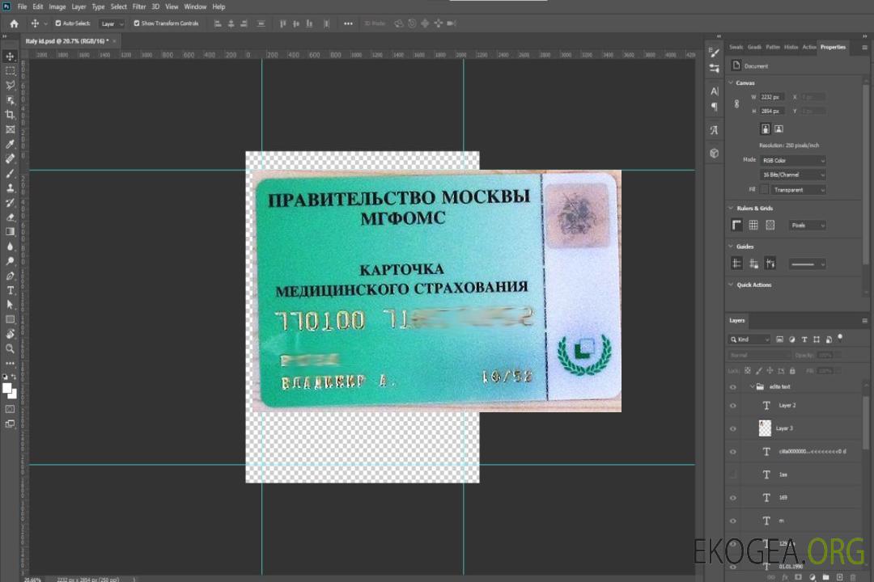Select the Move tool in the toolbar
This screenshot has width=874, height=582.
(10, 57)
